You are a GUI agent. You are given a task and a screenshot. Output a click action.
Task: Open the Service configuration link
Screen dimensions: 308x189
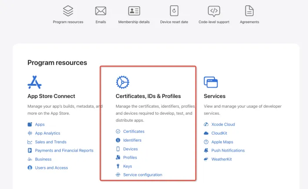143,174
